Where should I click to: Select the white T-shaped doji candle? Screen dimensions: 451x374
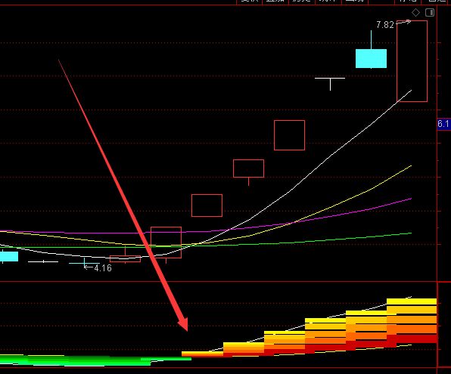pyautogui.click(x=330, y=84)
